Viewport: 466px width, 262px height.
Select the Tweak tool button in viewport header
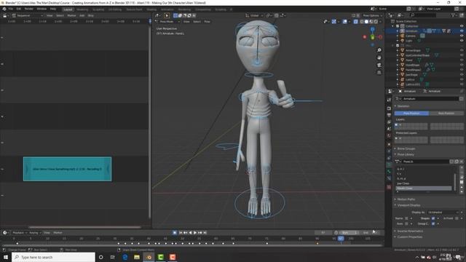167,15
